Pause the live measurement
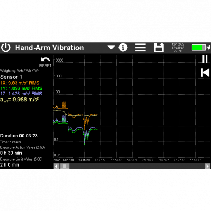 click(x=205, y=59)
